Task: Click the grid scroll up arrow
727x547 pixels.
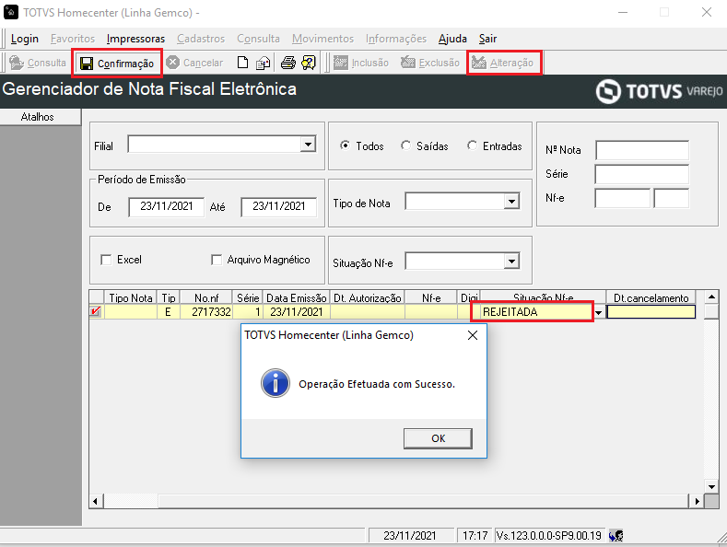Action: pyautogui.click(x=711, y=297)
